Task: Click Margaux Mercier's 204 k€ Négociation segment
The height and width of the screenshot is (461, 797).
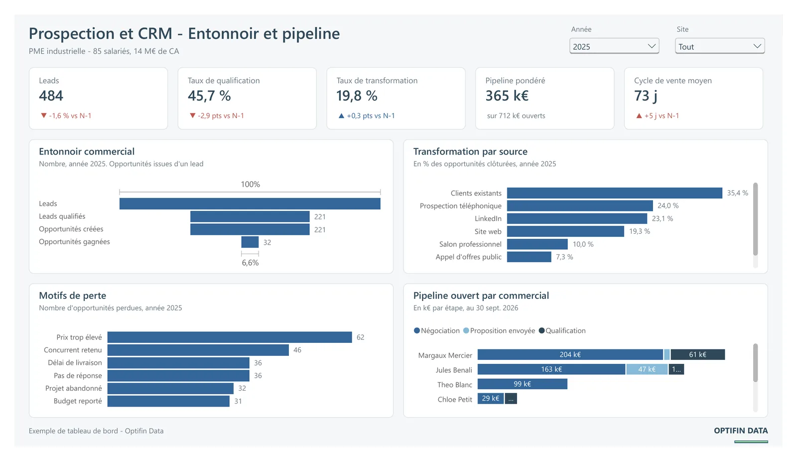Action: [570, 354]
